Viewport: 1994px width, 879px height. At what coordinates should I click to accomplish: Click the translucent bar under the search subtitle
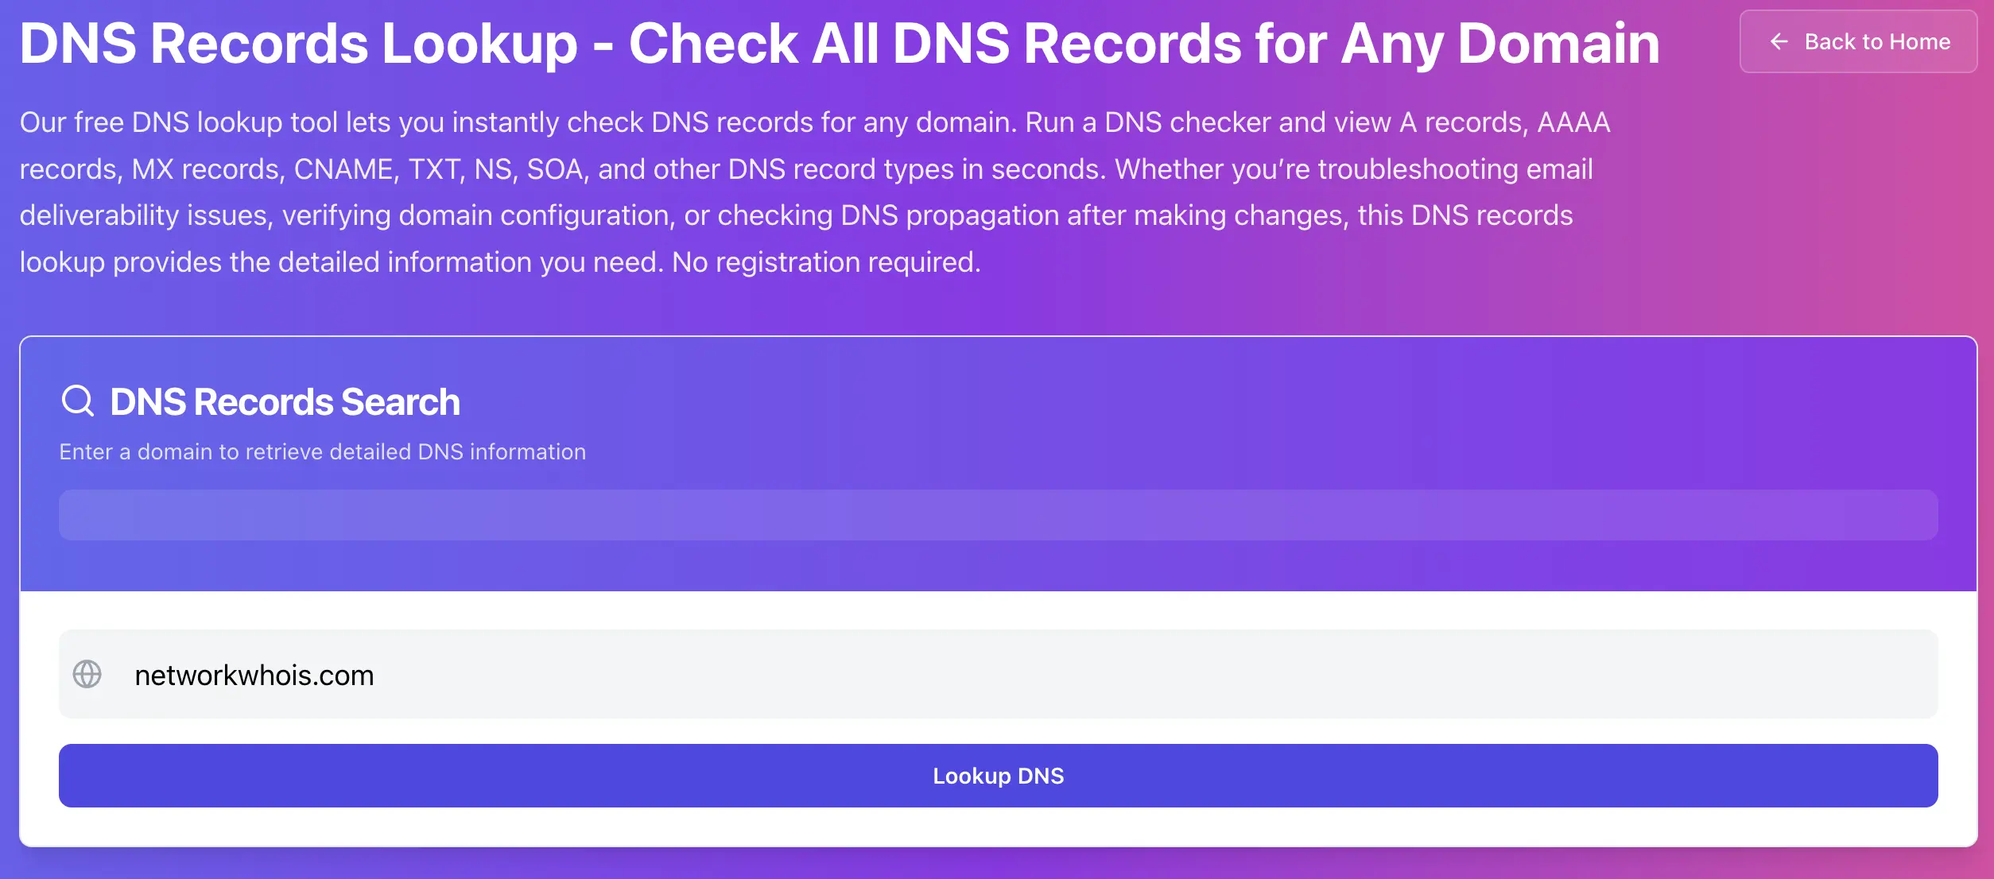click(997, 515)
